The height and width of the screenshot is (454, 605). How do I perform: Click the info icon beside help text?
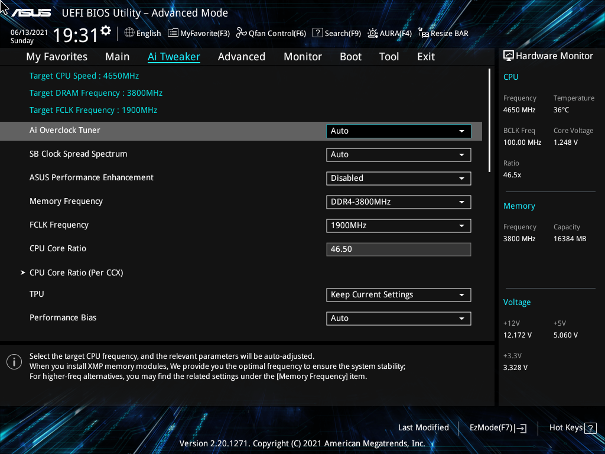click(x=14, y=362)
